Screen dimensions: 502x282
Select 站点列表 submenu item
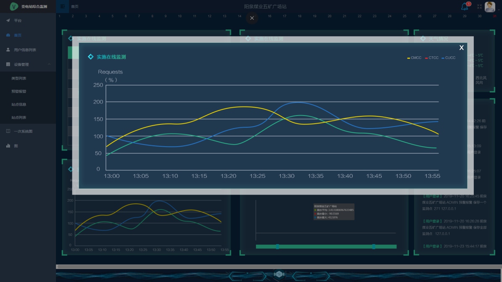click(19, 118)
